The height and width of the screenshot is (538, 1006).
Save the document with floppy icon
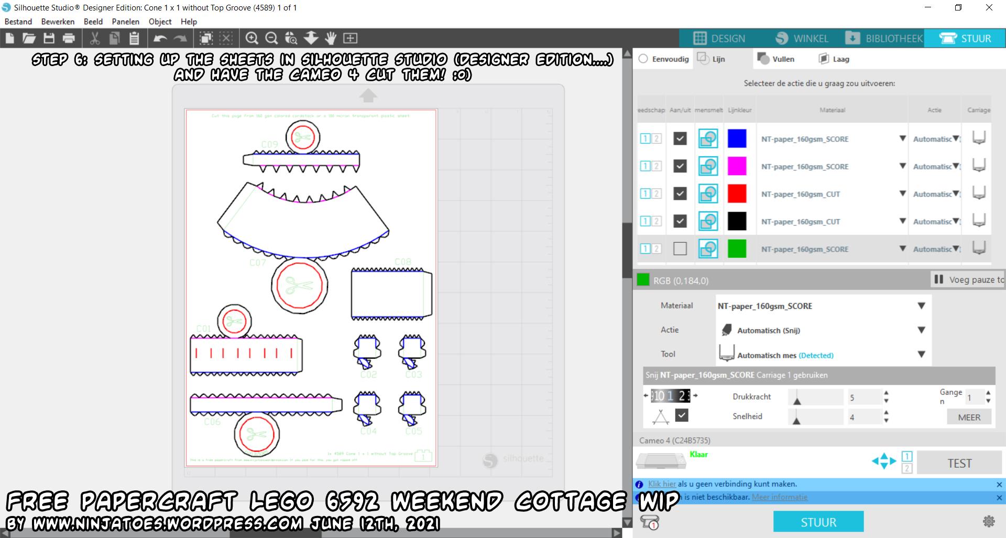[x=49, y=38]
